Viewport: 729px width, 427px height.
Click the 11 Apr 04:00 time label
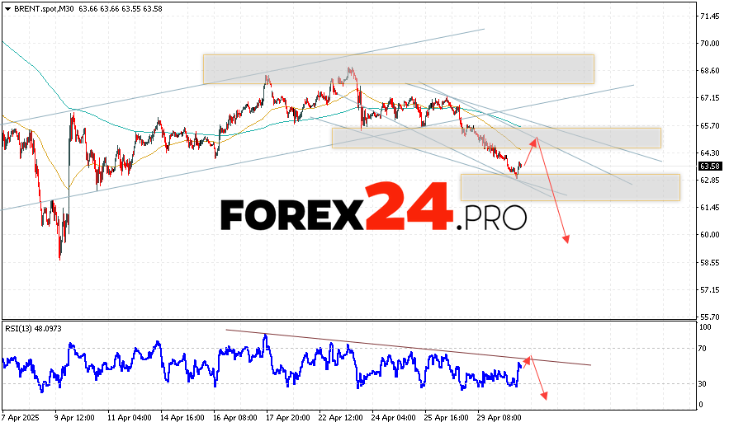click(x=130, y=417)
